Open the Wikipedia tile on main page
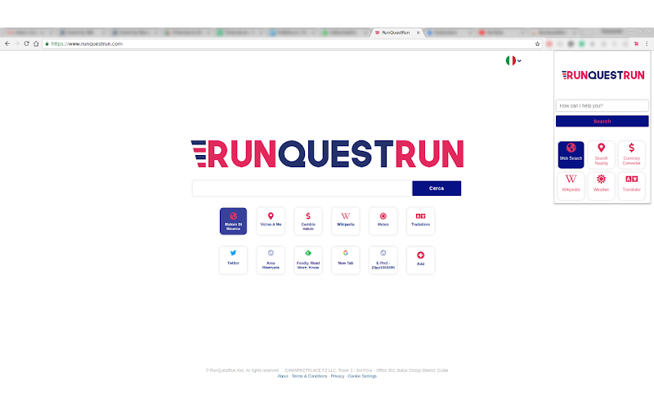This screenshot has height=408, width=654. click(345, 221)
